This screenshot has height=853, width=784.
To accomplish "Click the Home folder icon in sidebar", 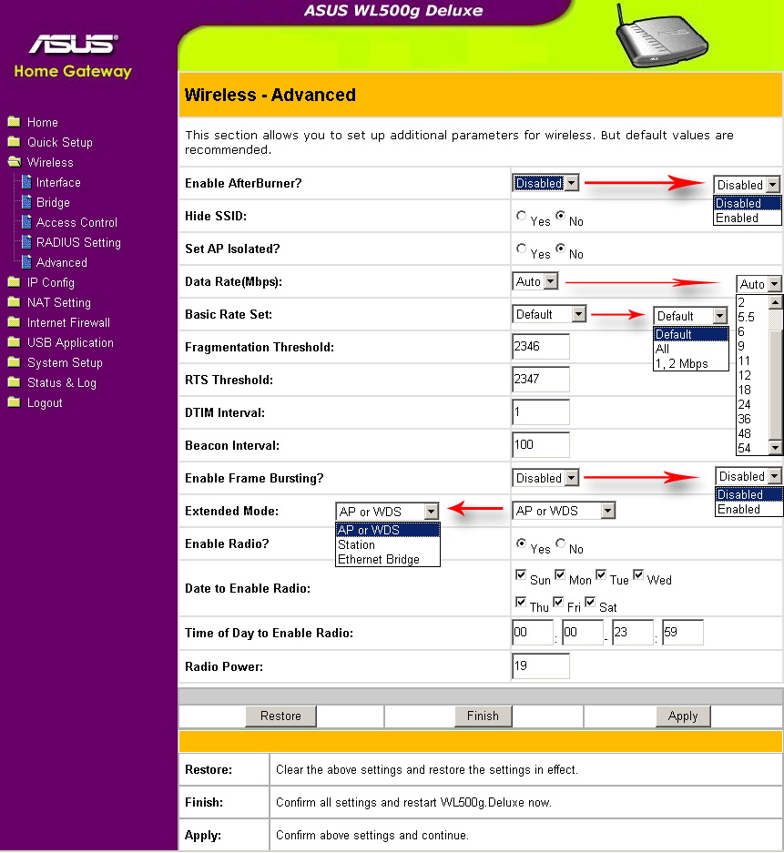I will pyautogui.click(x=15, y=122).
